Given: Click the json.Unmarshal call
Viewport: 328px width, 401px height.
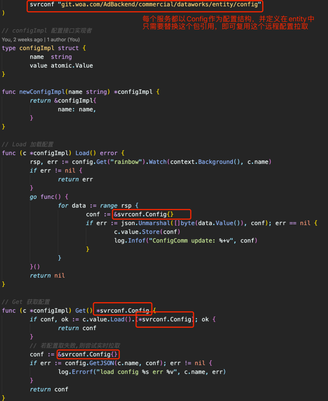Looking at the screenshot, I should [x=145, y=223].
